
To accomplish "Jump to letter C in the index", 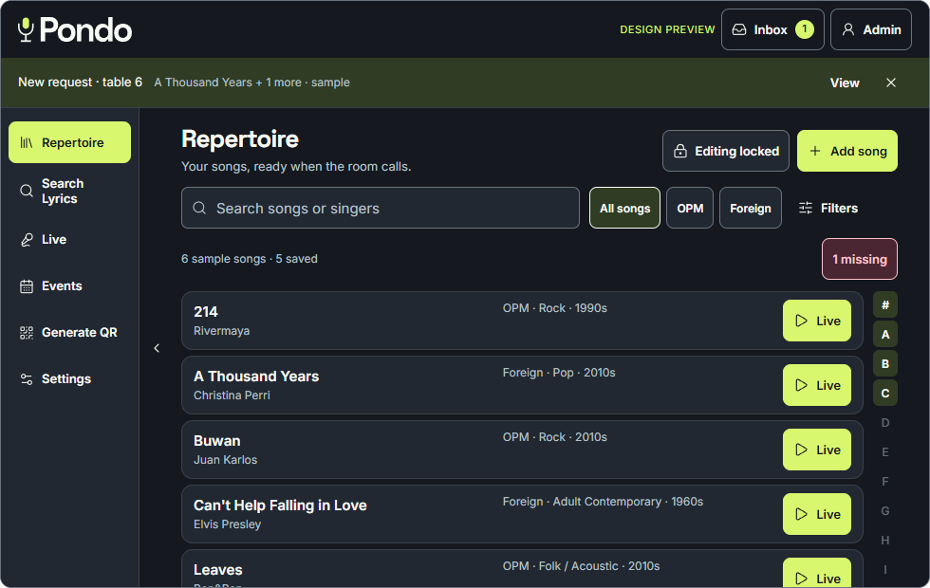I will pyautogui.click(x=884, y=393).
